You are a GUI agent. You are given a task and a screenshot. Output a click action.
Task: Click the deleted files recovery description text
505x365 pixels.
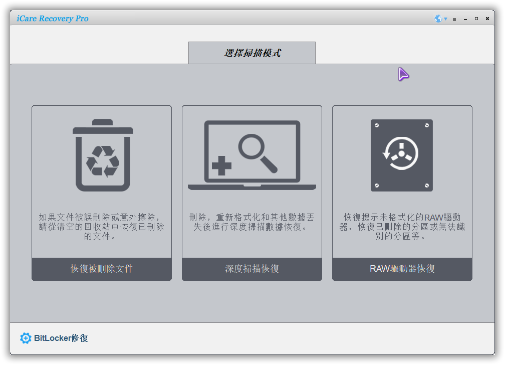[x=102, y=227]
